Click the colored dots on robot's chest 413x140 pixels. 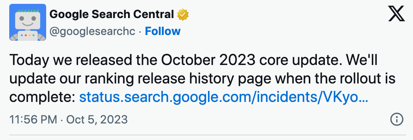tap(28, 35)
